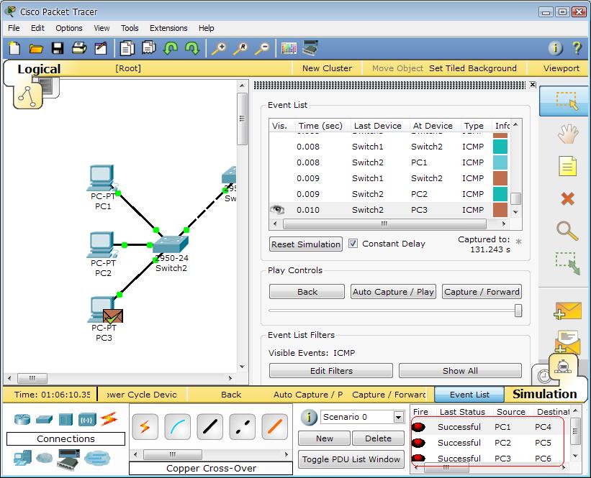Click the play speed slider handle

pyautogui.click(x=518, y=311)
